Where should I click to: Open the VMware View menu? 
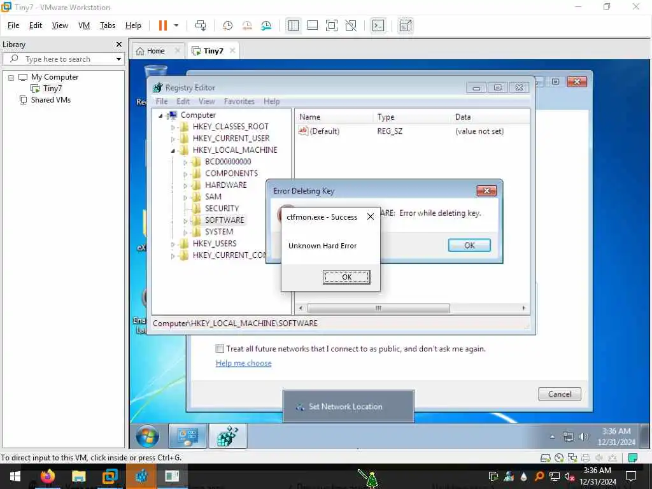coord(60,25)
